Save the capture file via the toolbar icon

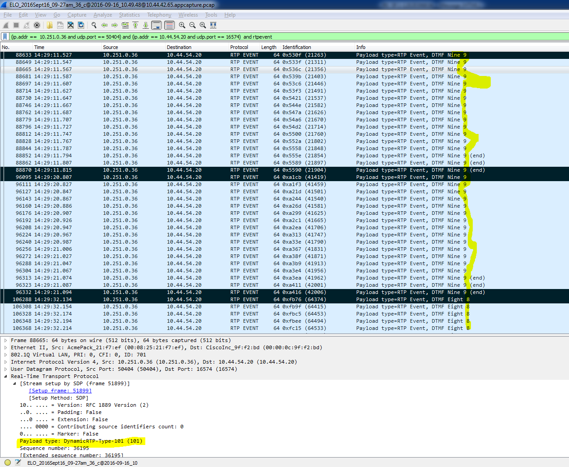(60, 25)
